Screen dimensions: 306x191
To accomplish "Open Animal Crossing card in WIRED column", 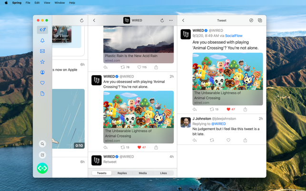I will pyautogui.click(x=138, y=117).
